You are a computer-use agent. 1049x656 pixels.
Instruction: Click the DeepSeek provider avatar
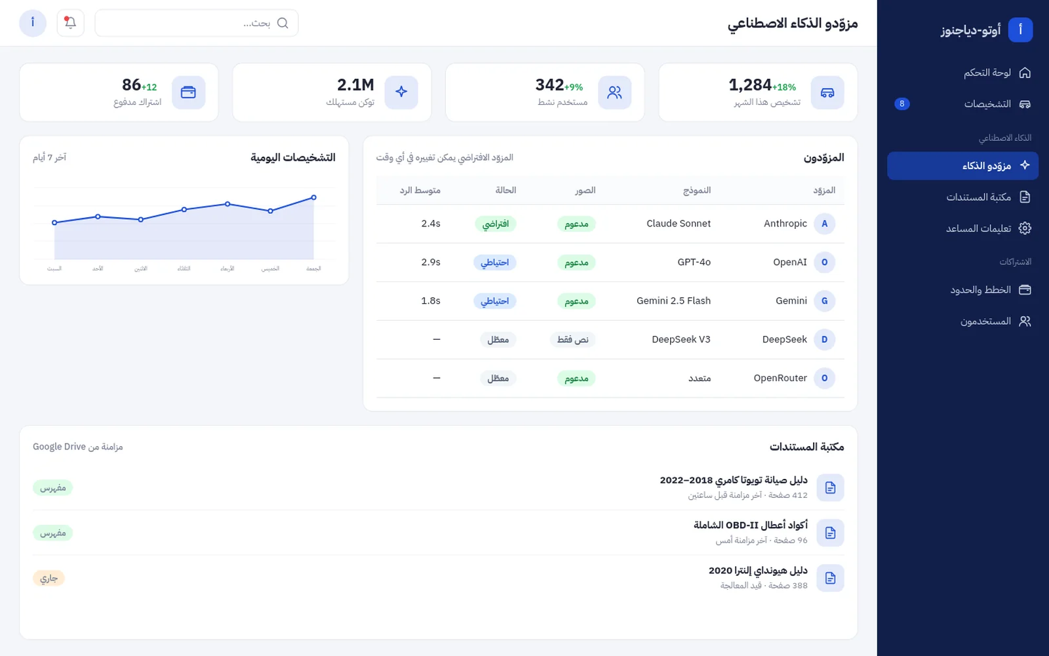click(x=824, y=340)
